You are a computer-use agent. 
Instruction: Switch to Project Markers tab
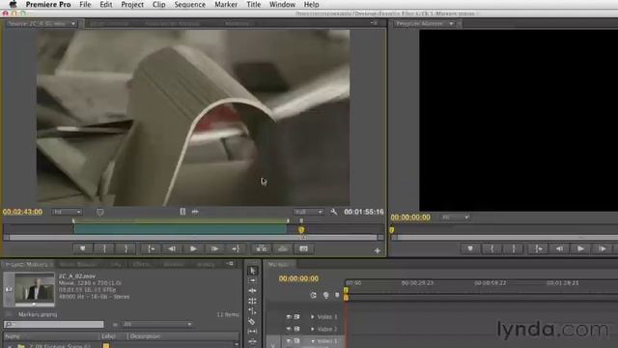point(27,264)
